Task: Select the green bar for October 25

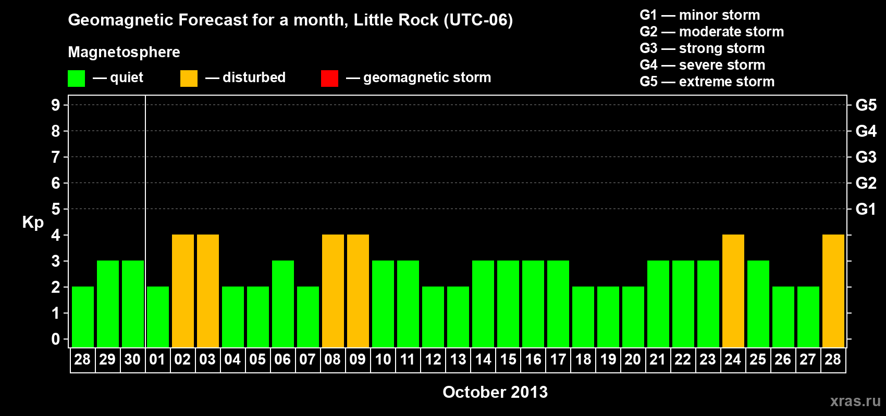Action: [758, 304]
